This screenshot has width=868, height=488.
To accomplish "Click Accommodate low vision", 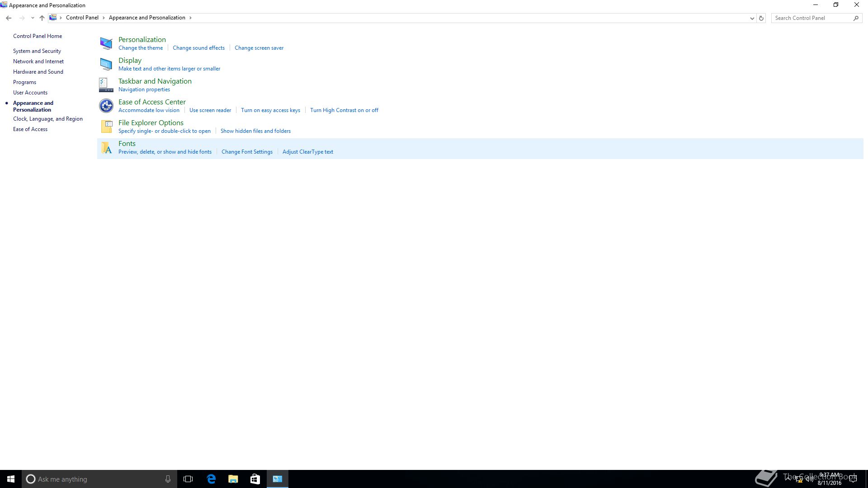I will 149,110.
